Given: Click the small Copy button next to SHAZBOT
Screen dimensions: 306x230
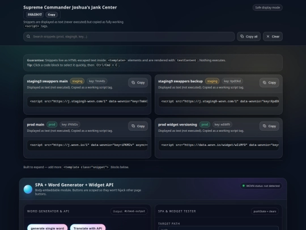Looking at the screenshot, I should [x=52, y=15].
